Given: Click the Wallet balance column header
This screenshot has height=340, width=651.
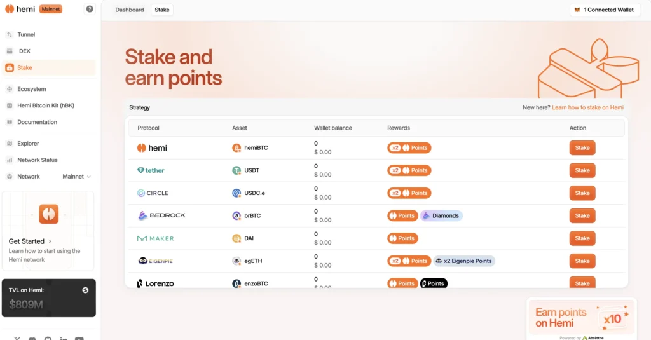Looking at the screenshot, I should tap(333, 128).
